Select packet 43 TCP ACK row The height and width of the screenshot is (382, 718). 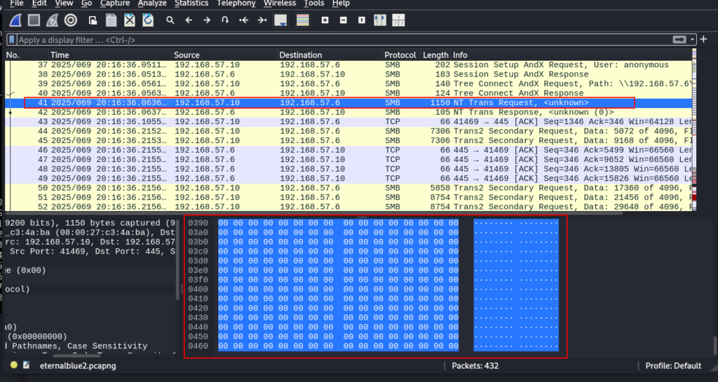pos(348,122)
